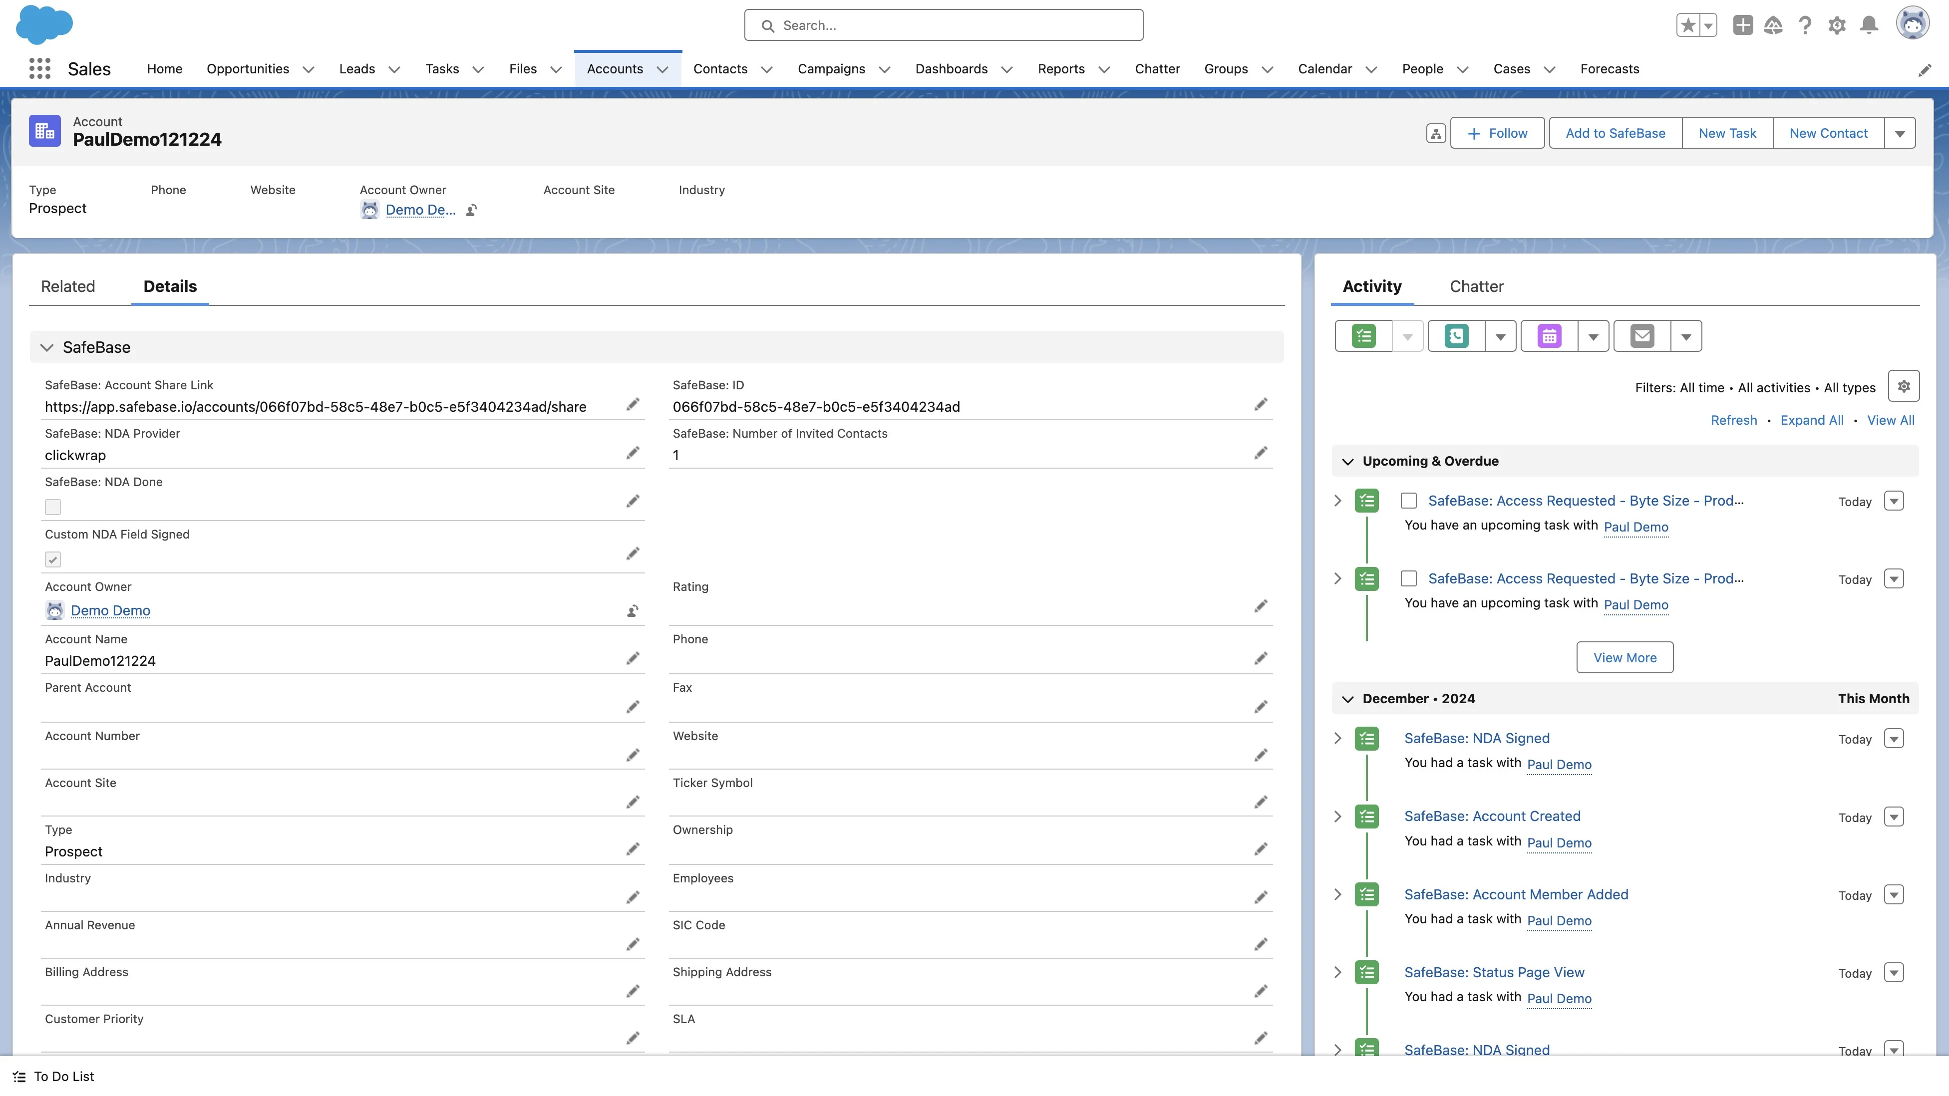Open more actions dropdown beside New Contact
The width and height of the screenshot is (1949, 1096).
click(1900, 133)
